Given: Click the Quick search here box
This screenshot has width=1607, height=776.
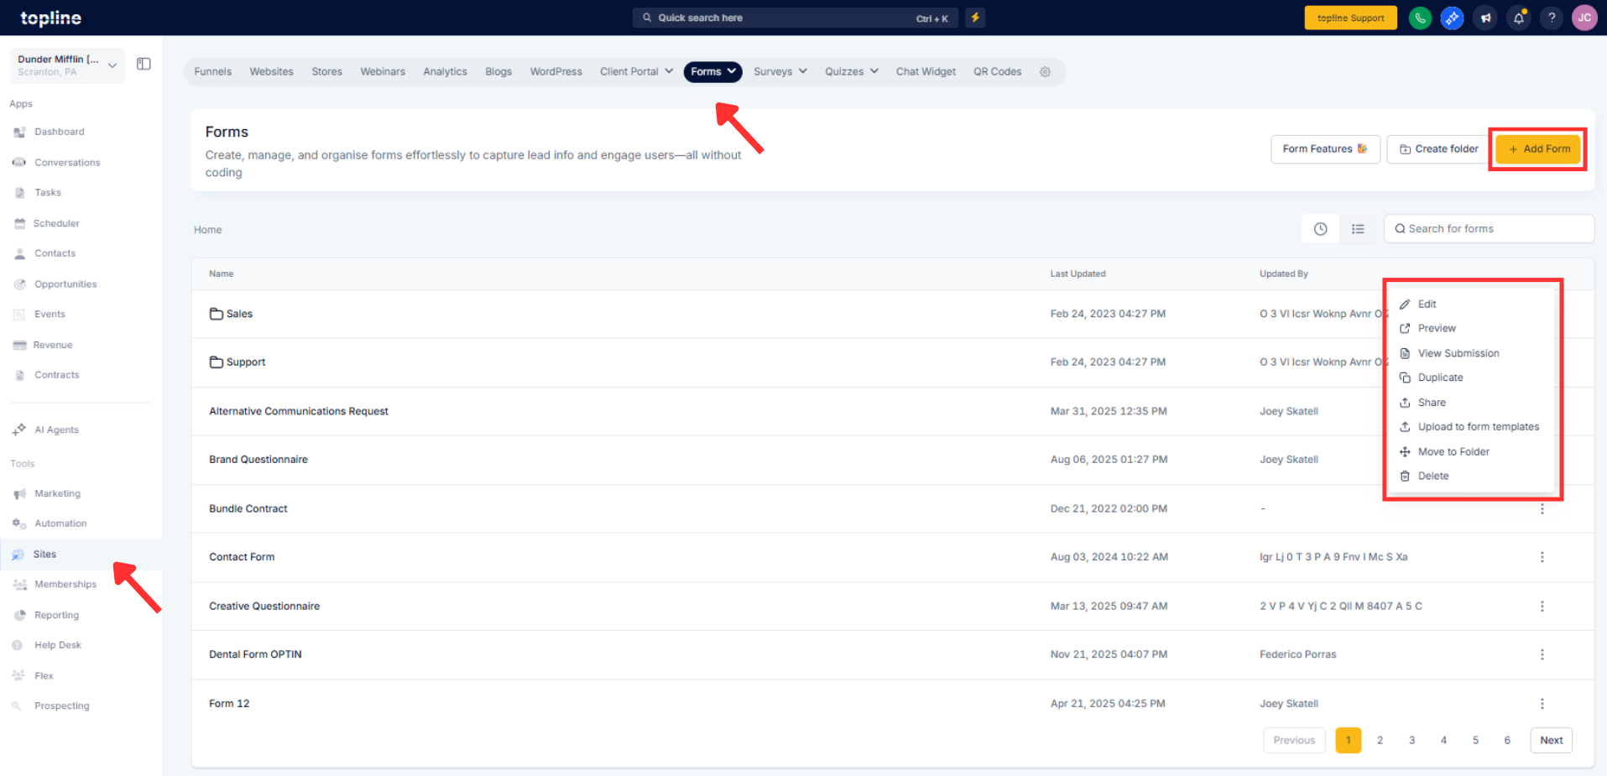Looking at the screenshot, I should [x=795, y=18].
